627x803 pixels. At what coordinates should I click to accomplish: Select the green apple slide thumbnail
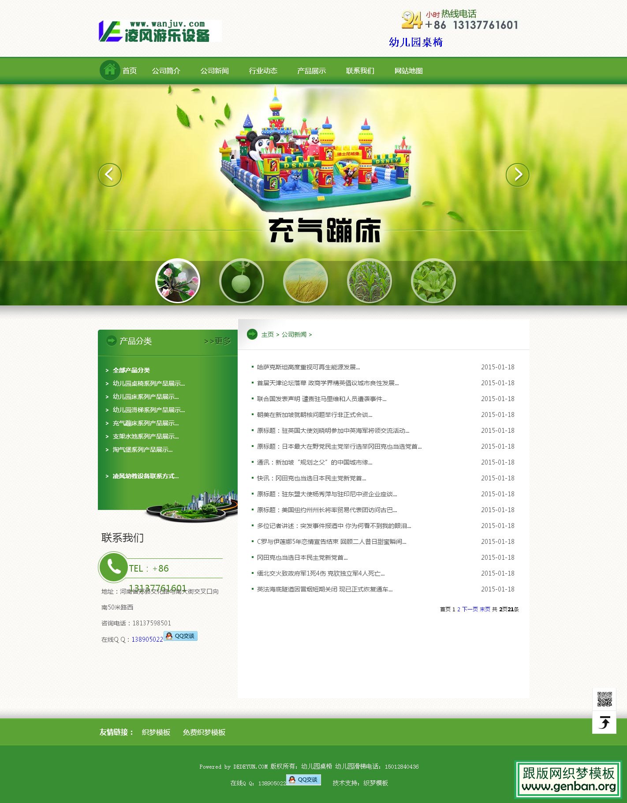pos(242,281)
